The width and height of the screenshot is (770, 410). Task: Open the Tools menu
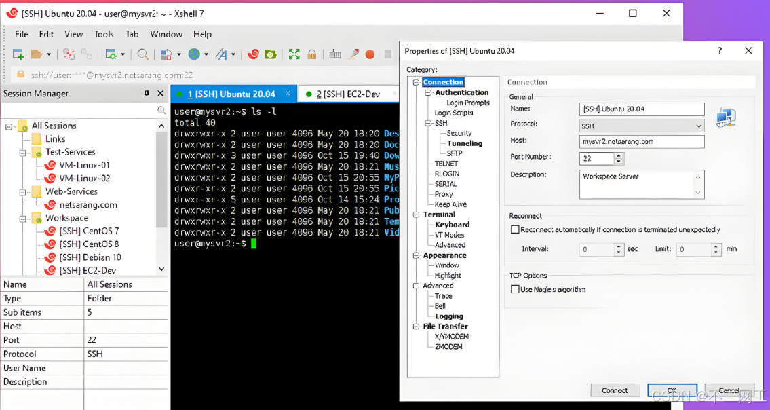(x=104, y=34)
